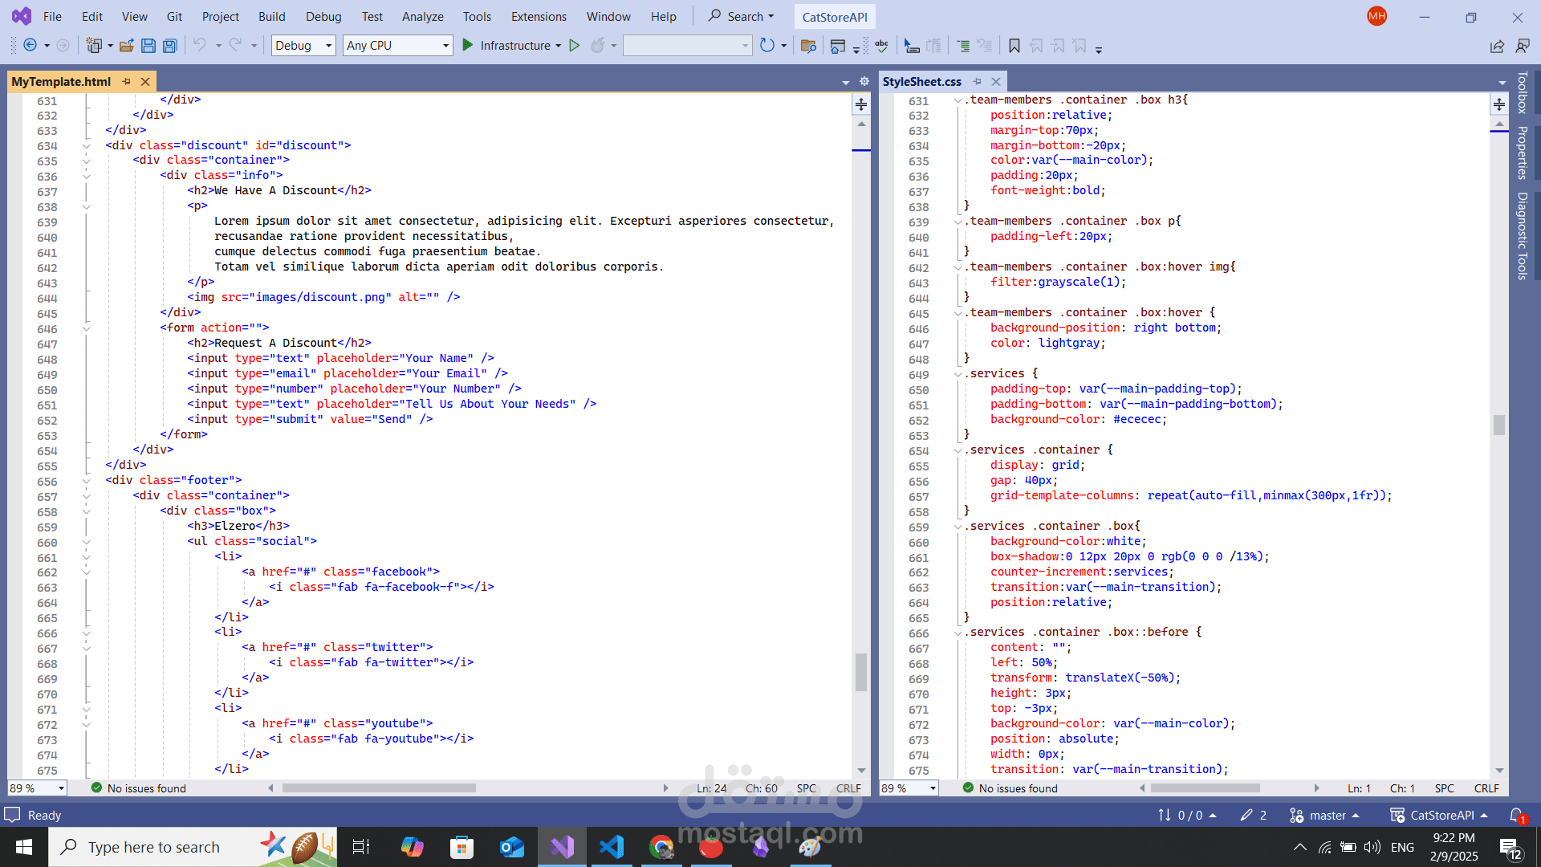1541x867 pixels.
Task: Click the HTML editor vertical scrollbar thumb
Action: coord(860,671)
